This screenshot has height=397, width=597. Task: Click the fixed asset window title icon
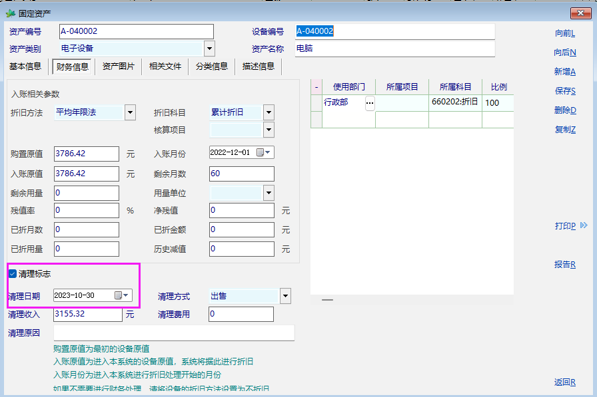coord(10,13)
